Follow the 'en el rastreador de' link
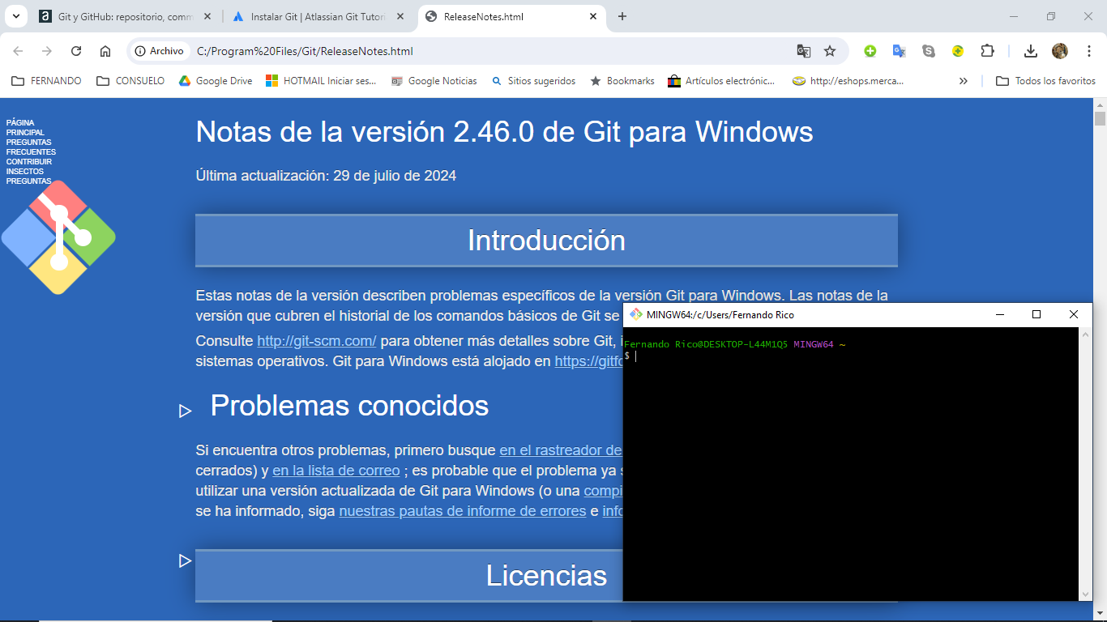 pyautogui.click(x=561, y=450)
